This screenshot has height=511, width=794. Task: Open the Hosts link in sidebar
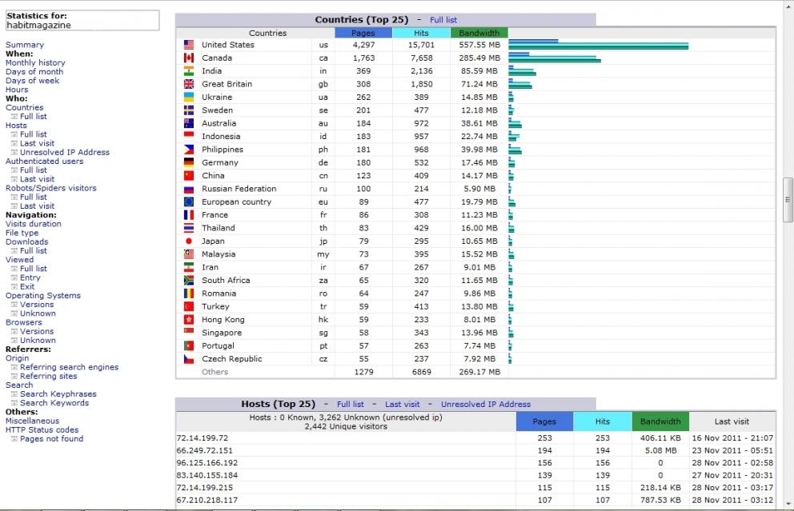[16, 125]
